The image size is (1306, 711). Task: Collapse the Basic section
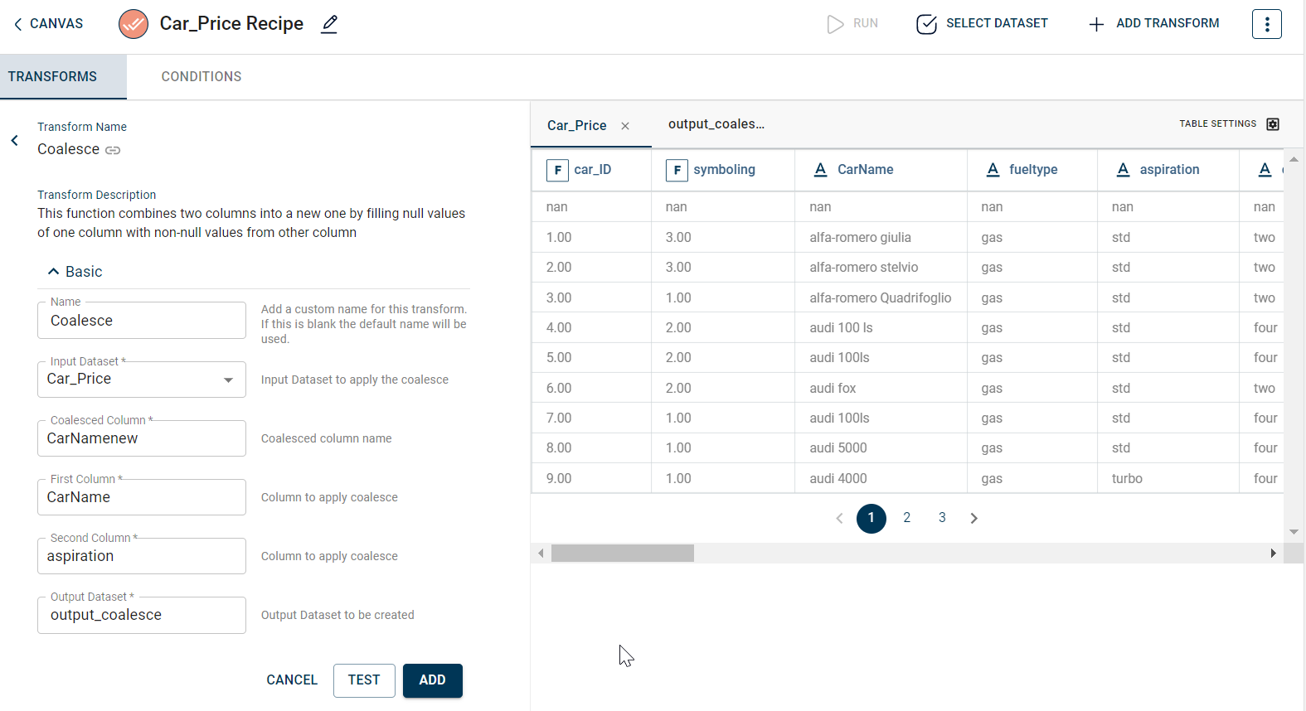click(54, 272)
